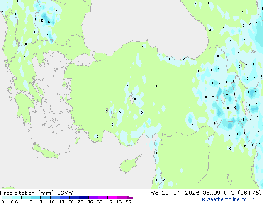This screenshot has width=263, height=203.
Task: Select the 0.5–1 mm legend color swatch
Action: [x=17, y=198]
